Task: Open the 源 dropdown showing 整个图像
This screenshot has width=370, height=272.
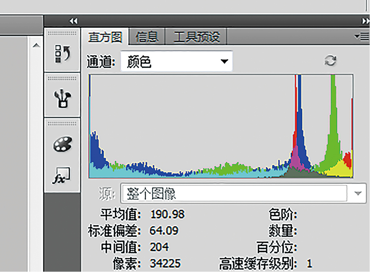Action: point(234,193)
